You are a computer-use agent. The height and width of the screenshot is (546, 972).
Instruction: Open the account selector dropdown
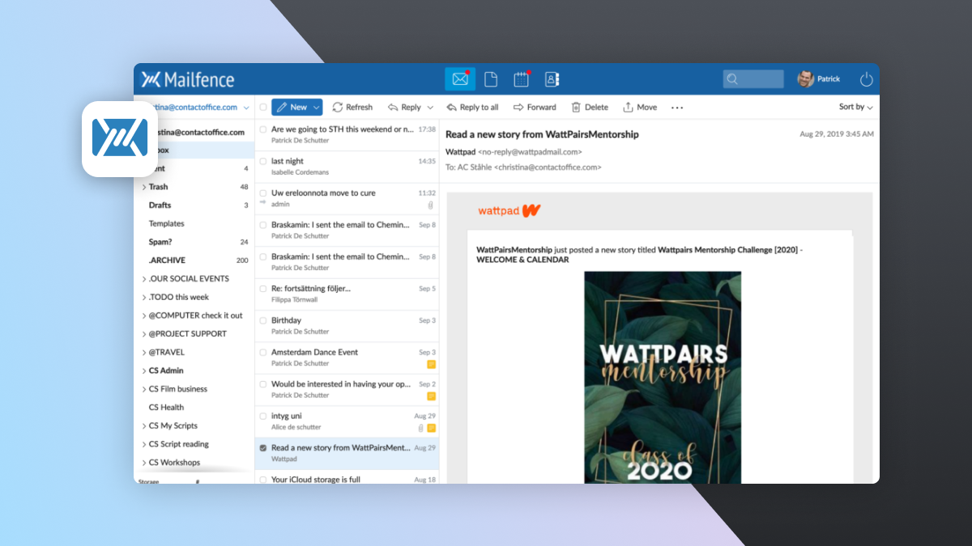[246, 107]
